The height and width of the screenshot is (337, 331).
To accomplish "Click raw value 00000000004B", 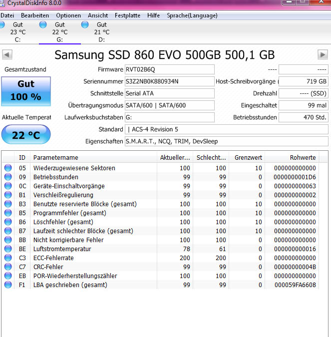I will click(x=295, y=267).
